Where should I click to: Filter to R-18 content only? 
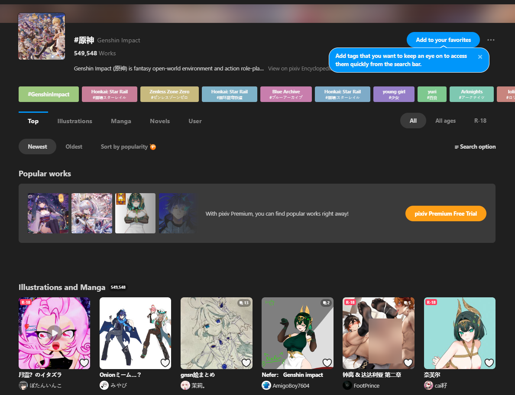point(480,121)
